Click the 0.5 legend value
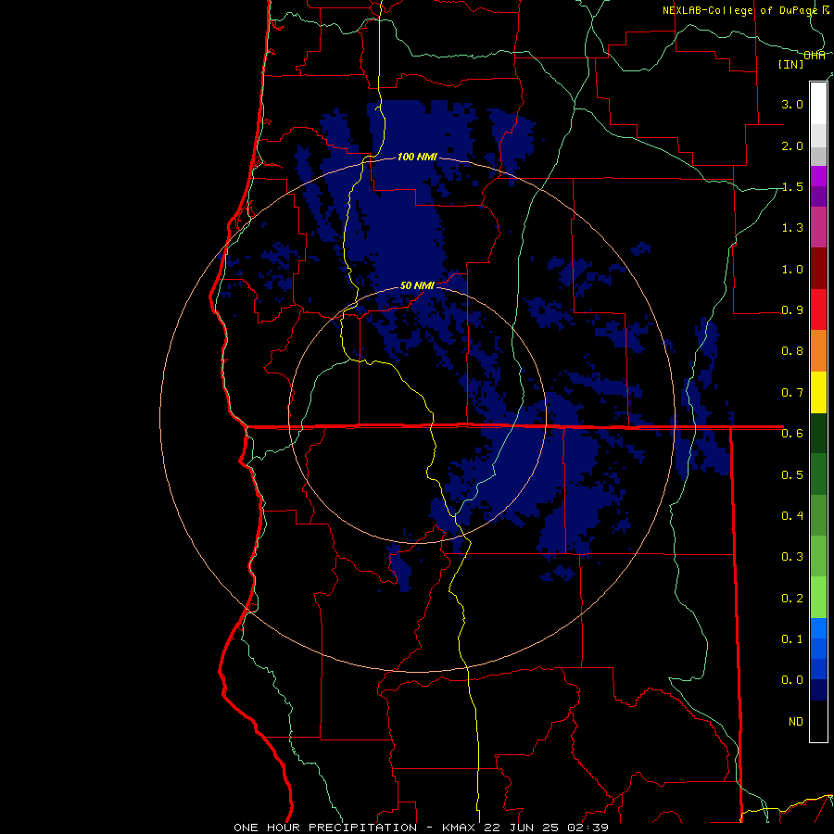The image size is (834, 834). point(792,474)
